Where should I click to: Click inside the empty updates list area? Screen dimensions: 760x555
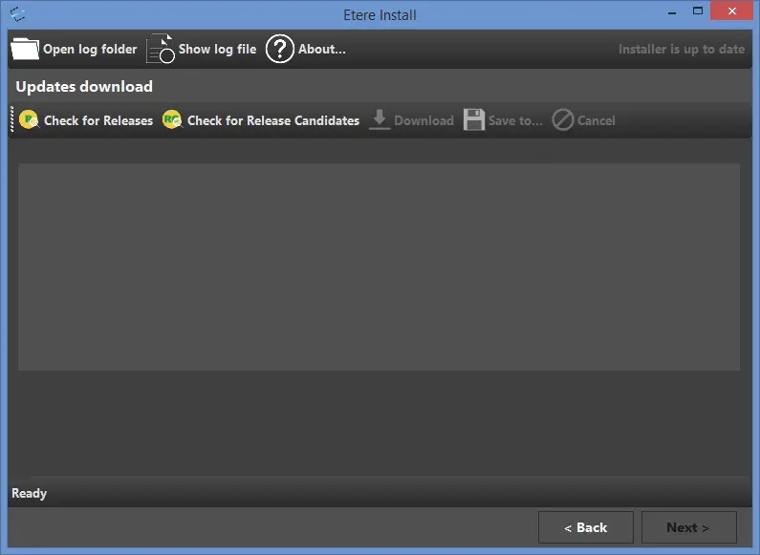(x=379, y=267)
